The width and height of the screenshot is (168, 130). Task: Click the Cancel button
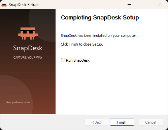(x=151, y=122)
